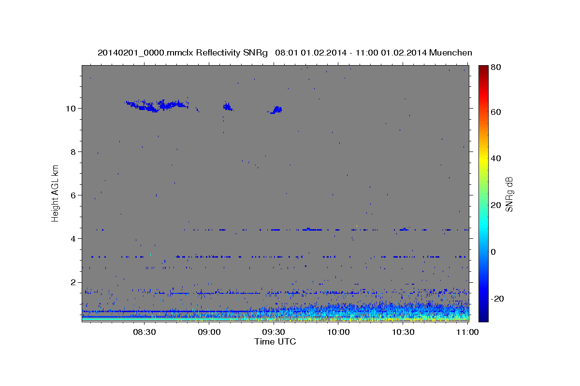Viewport: 580px width, 386px height.
Task: Click the dark blue bottom of the colorbar
Action: coord(483,316)
